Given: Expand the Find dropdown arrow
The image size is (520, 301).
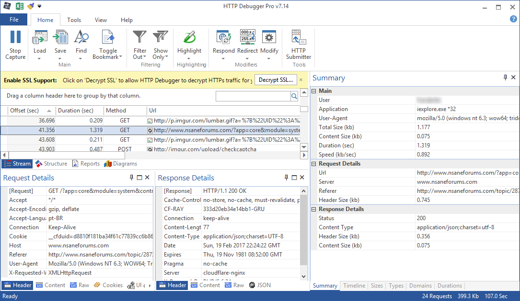Looking at the screenshot, I should click(81, 58).
